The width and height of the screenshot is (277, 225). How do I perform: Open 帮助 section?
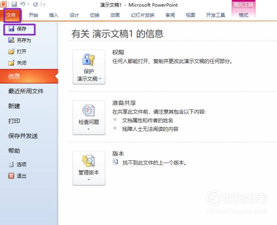click(14, 151)
